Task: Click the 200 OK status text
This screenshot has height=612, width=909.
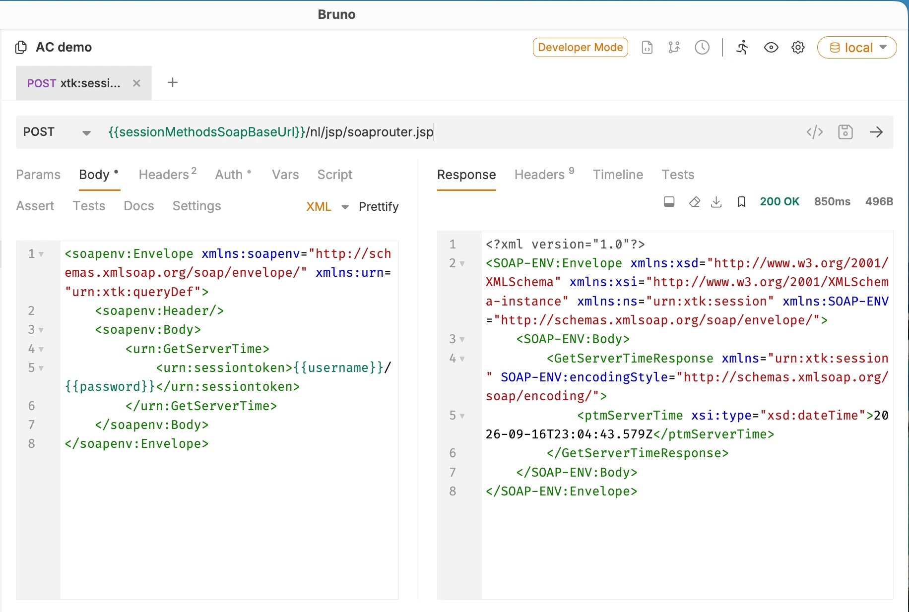Action: tap(779, 201)
